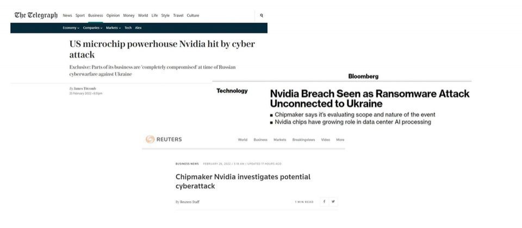
Task: Open the Reuters More menu
Action: pyautogui.click(x=340, y=140)
